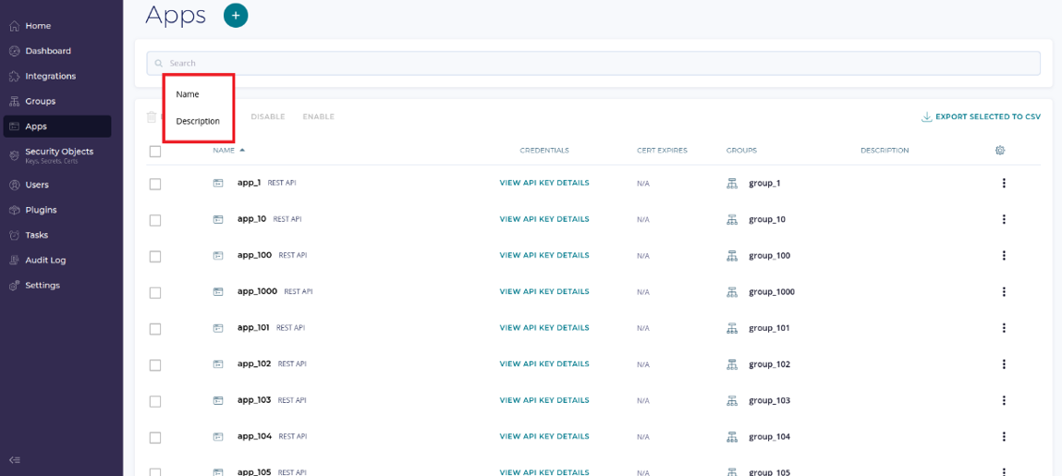This screenshot has width=1062, height=476.
Task: Click the plus icon to add app
Action: click(236, 15)
